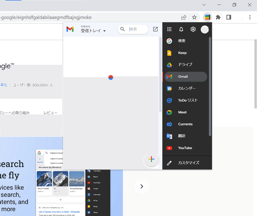Image resolution: width=257 pixels, height=216 pixels.
Task: Open ドライブ from the sidebar
Action: click(x=186, y=65)
